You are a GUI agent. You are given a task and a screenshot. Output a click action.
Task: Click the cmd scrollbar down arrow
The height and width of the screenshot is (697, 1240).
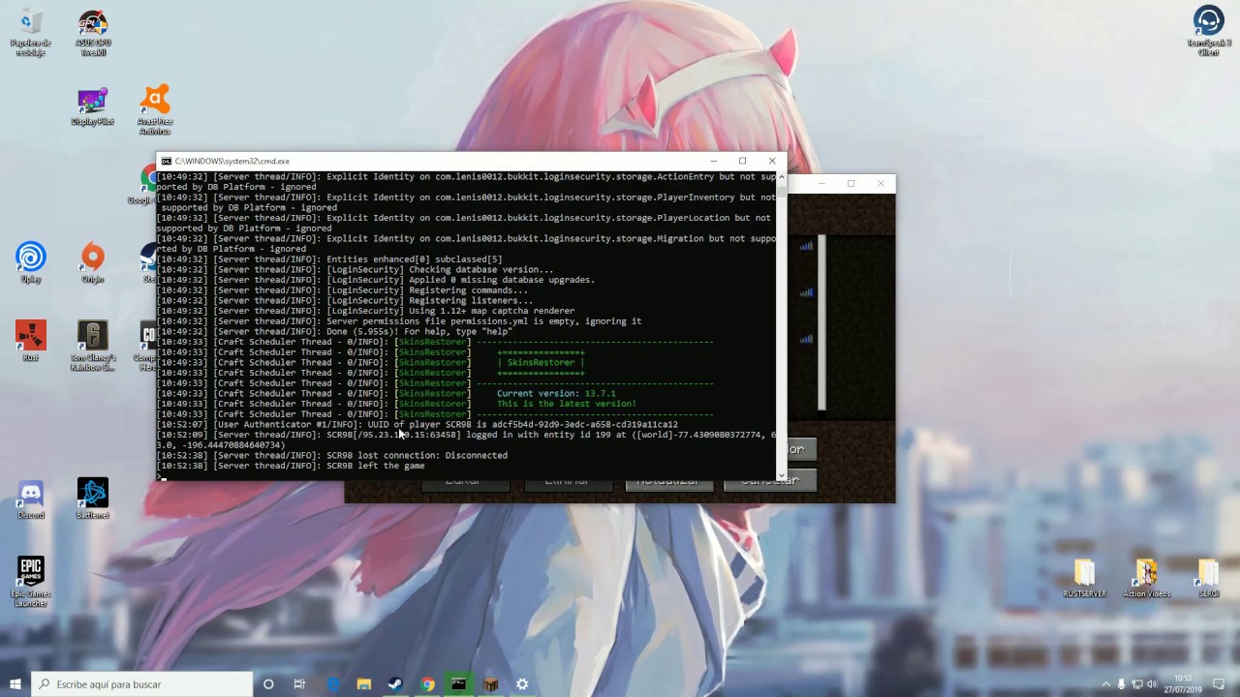pyautogui.click(x=781, y=474)
